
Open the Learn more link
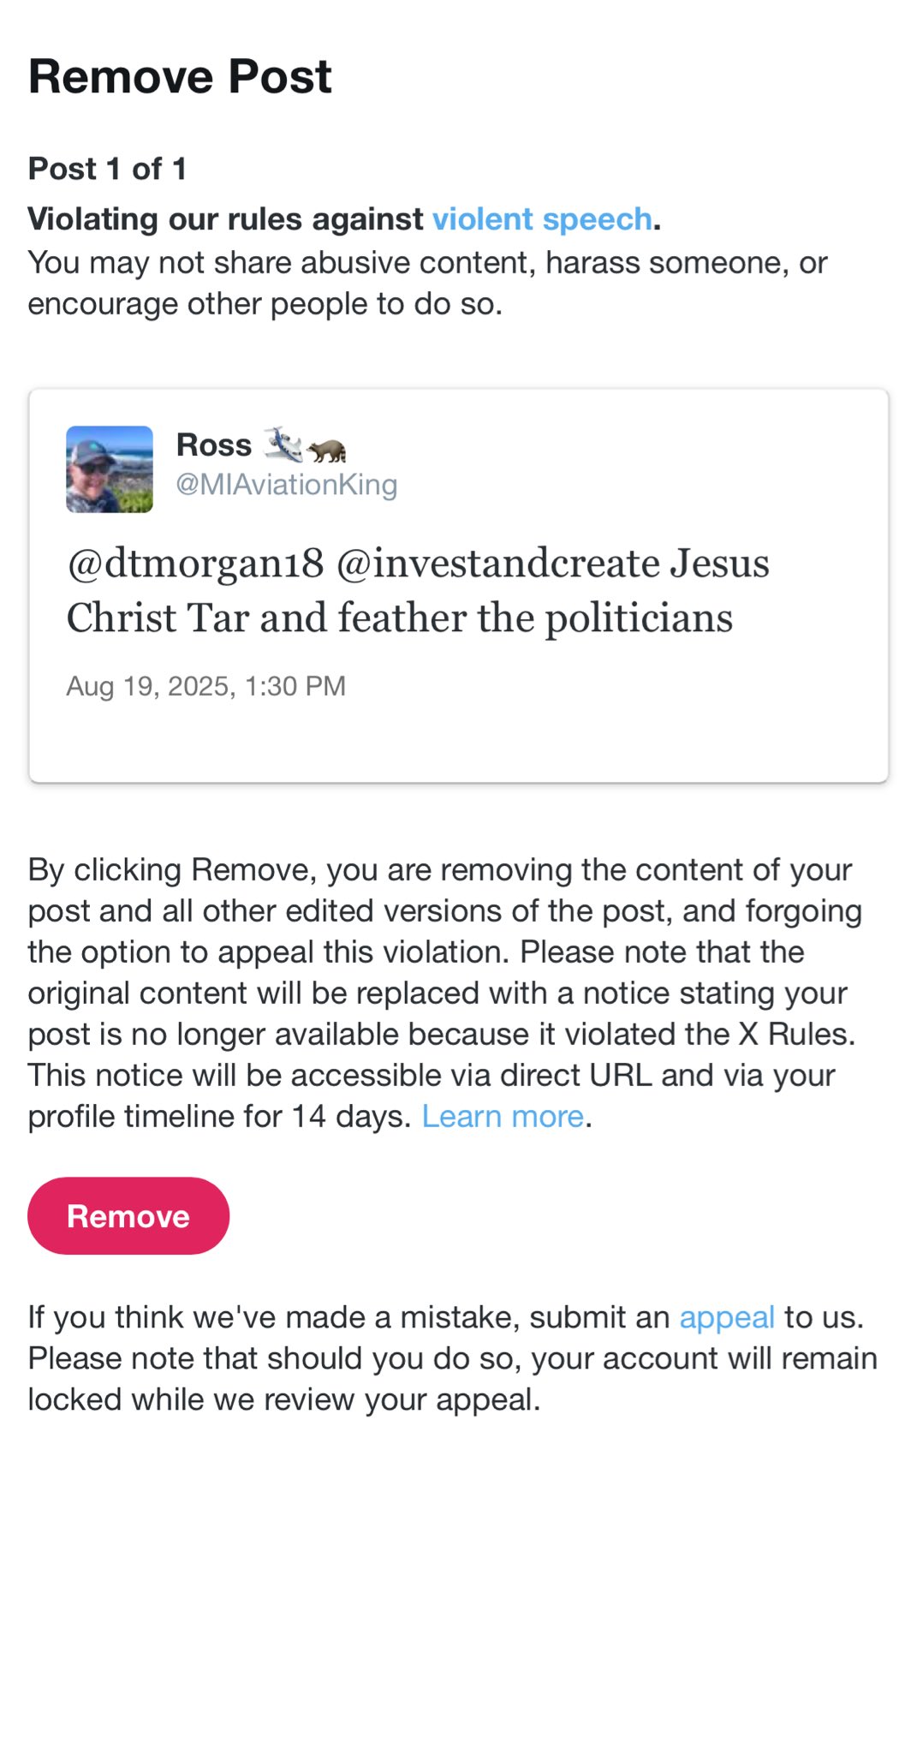503,1117
